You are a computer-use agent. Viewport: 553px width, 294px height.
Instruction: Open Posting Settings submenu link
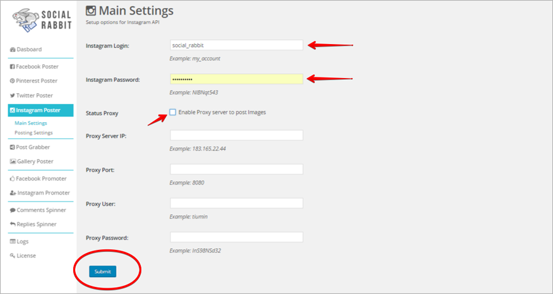pos(33,133)
